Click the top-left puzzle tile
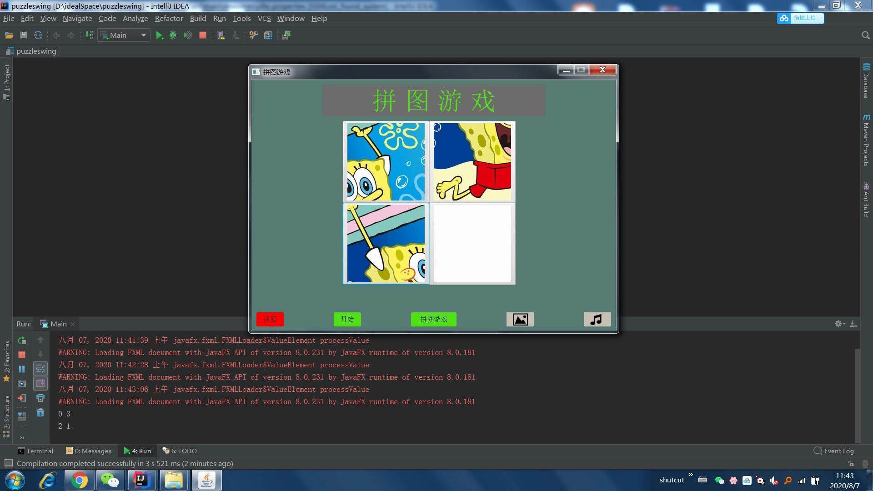 tap(386, 162)
